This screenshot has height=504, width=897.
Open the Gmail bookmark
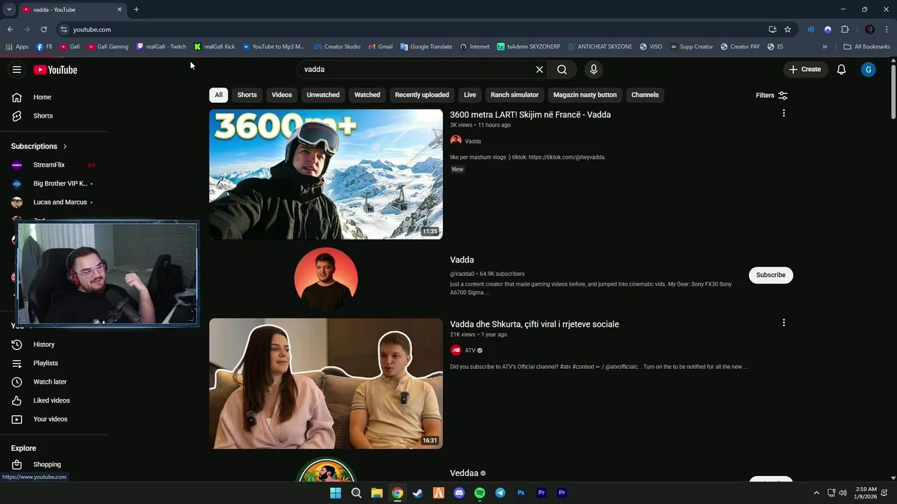[x=380, y=47]
